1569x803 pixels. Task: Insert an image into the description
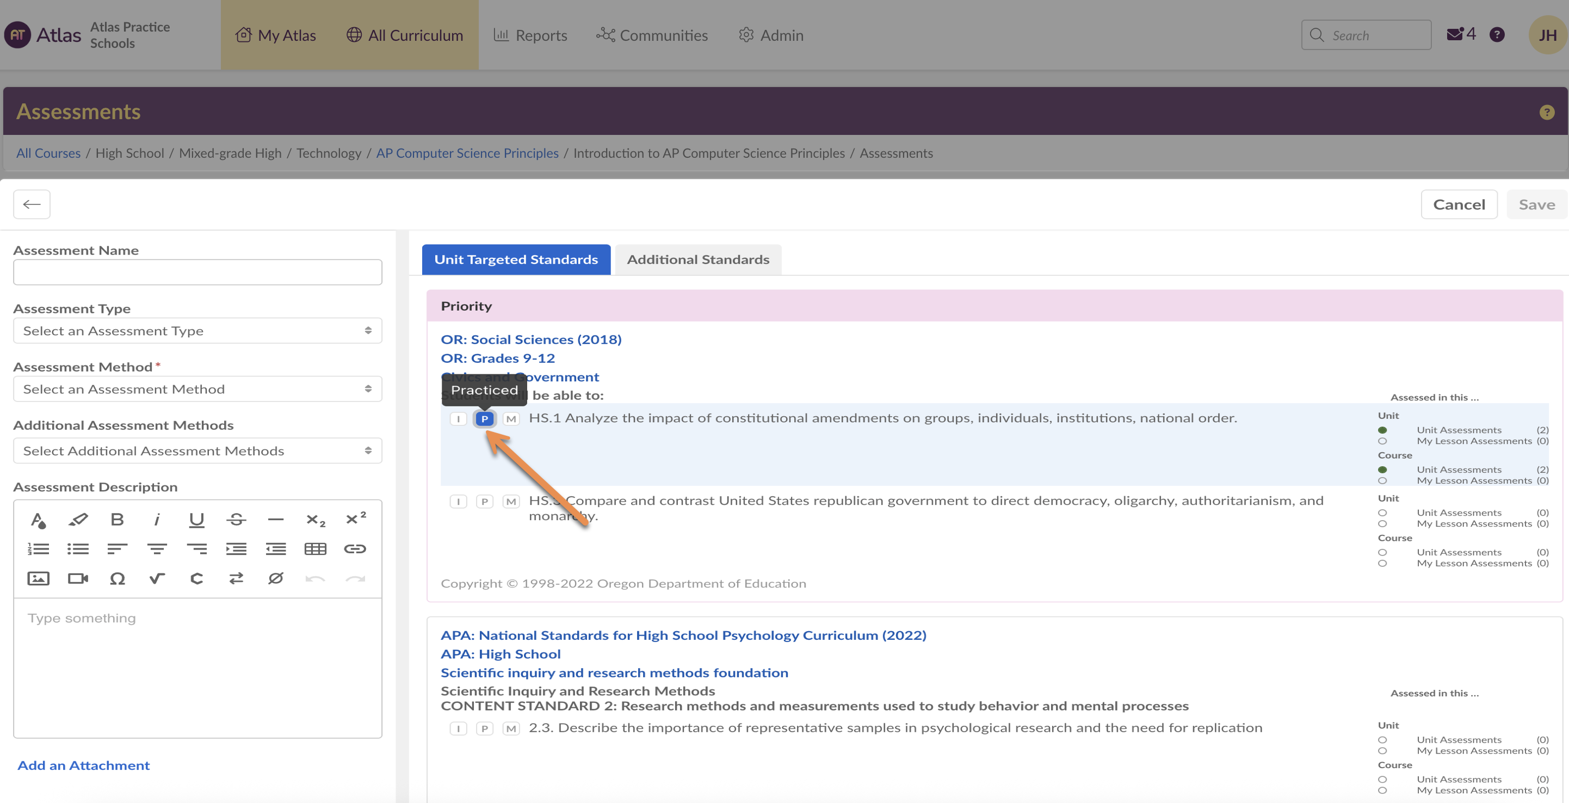coord(39,578)
